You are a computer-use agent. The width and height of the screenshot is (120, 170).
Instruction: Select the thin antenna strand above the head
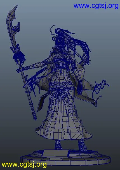click(x=52, y=30)
